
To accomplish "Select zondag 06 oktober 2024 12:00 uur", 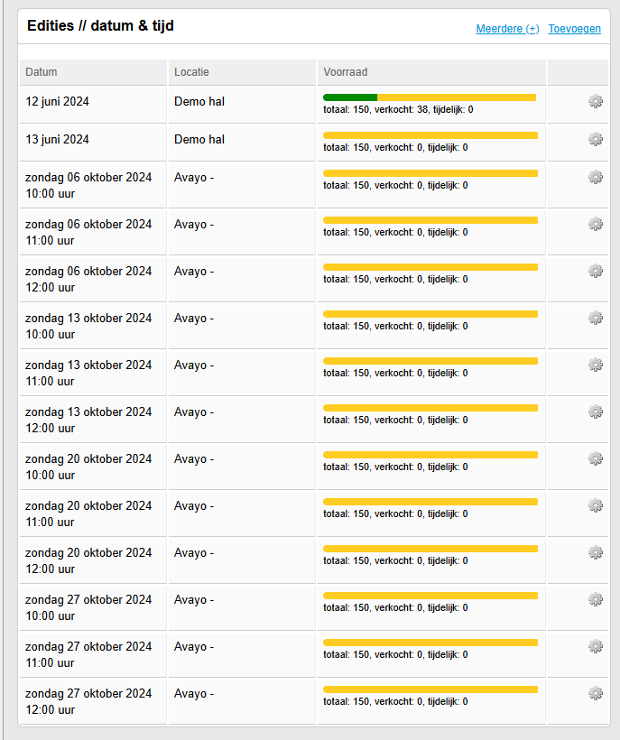I will (88, 279).
